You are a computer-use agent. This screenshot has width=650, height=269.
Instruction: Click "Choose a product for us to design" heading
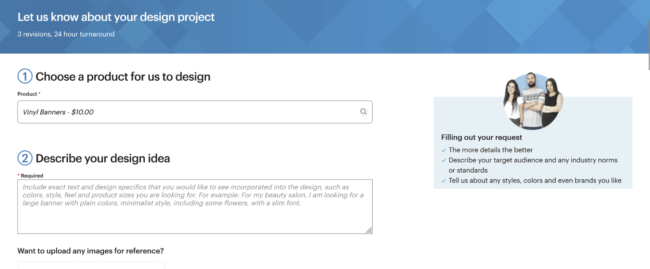coord(123,77)
